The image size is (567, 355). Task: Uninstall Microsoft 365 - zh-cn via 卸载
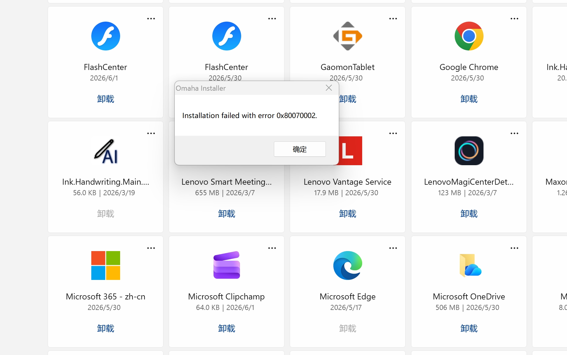pos(106,329)
